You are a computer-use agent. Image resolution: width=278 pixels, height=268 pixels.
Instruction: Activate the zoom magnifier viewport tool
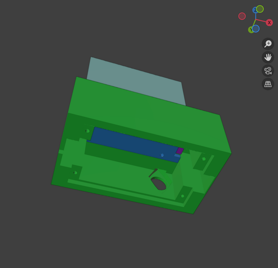[x=268, y=44]
